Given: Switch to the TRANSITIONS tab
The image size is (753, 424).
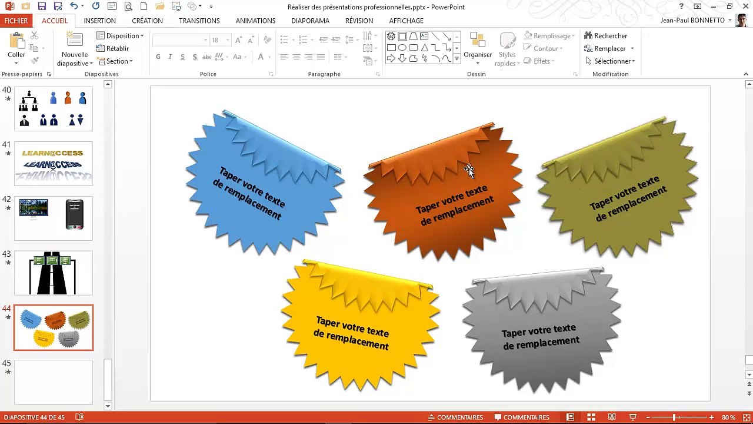Looking at the screenshot, I should coord(199,21).
